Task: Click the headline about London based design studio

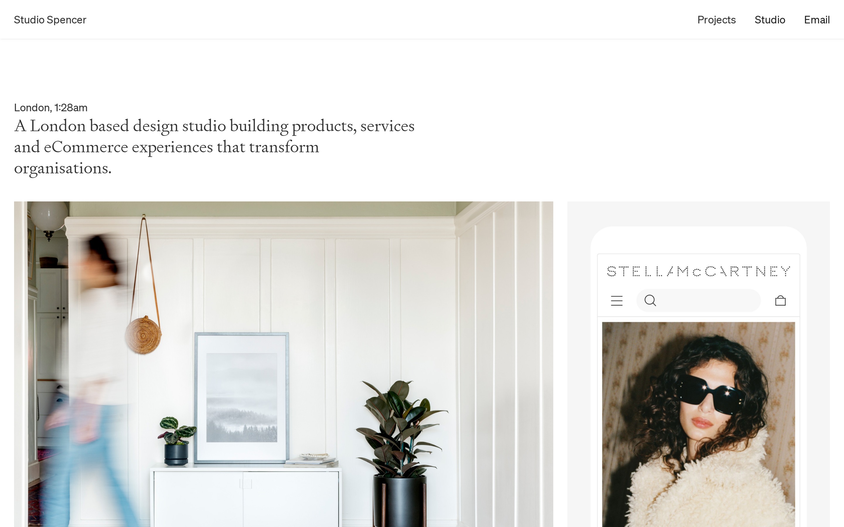Action: (214, 147)
